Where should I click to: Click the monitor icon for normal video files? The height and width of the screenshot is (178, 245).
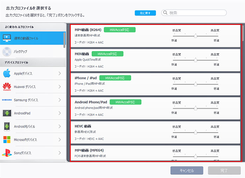click(7, 38)
